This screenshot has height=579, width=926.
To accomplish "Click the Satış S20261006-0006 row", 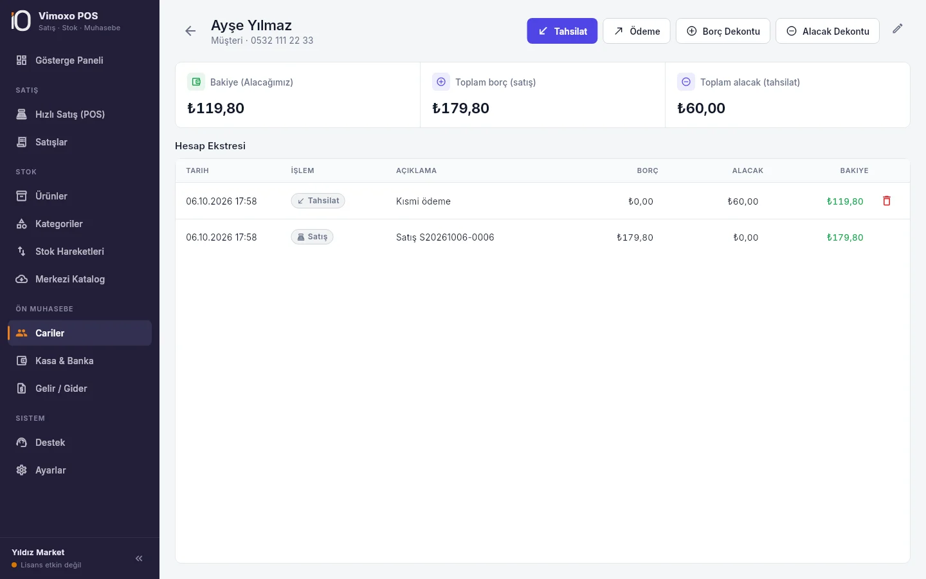I will [543, 237].
